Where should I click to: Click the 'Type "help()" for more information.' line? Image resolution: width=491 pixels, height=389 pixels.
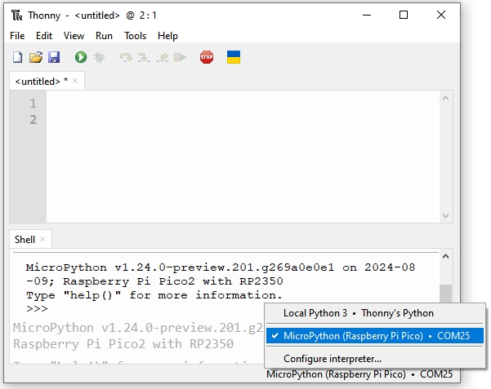click(154, 295)
